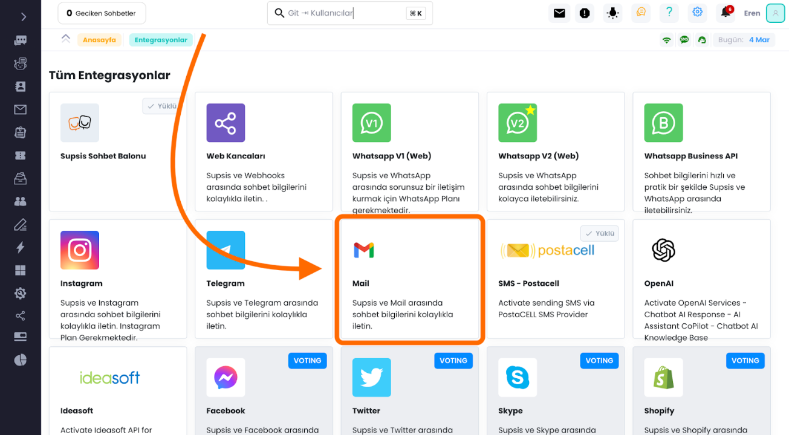Click the Yüklü badge on Postacell card
Viewport: 789px width, 435px height.
point(599,233)
